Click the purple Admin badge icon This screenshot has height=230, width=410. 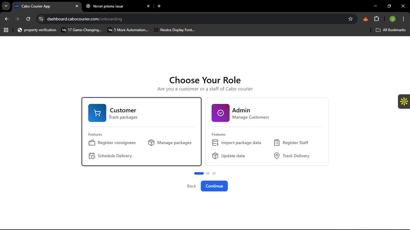tap(220, 113)
